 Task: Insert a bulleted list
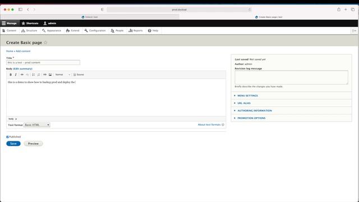click(34, 75)
